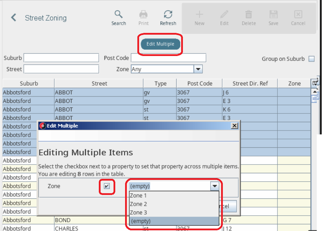Open Search in the toolbar
The image size is (322, 231).
[x=118, y=18]
